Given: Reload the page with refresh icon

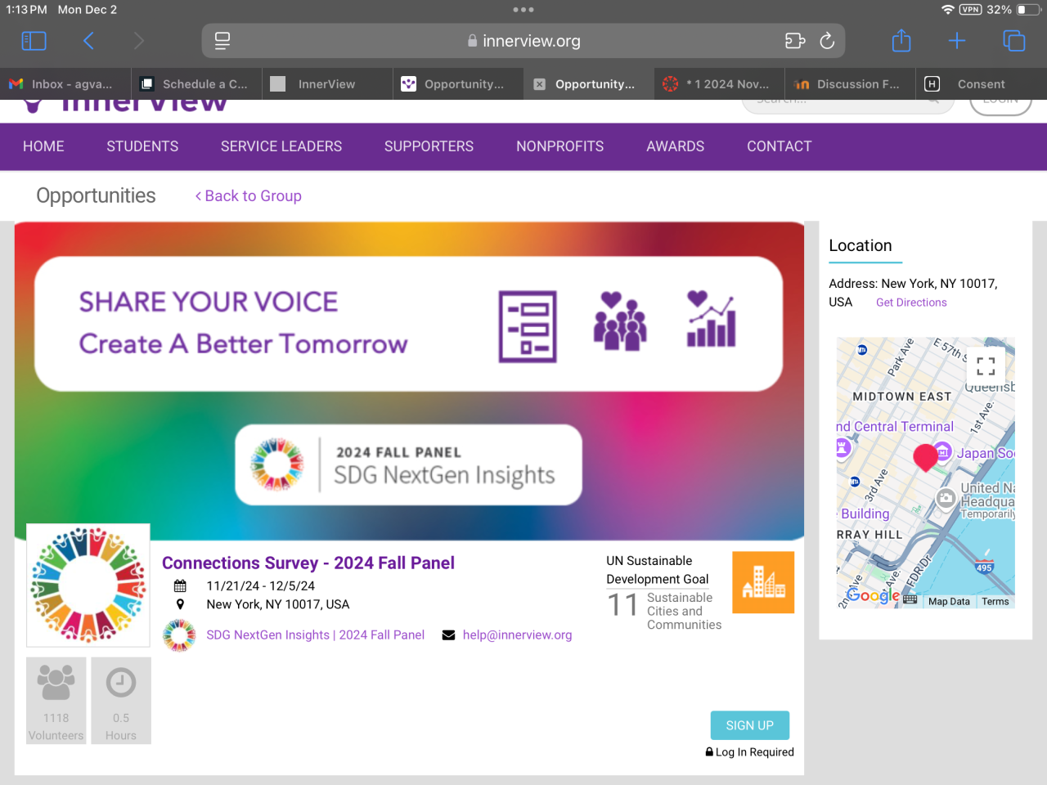Looking at the screenshot, I should point(827,41).
